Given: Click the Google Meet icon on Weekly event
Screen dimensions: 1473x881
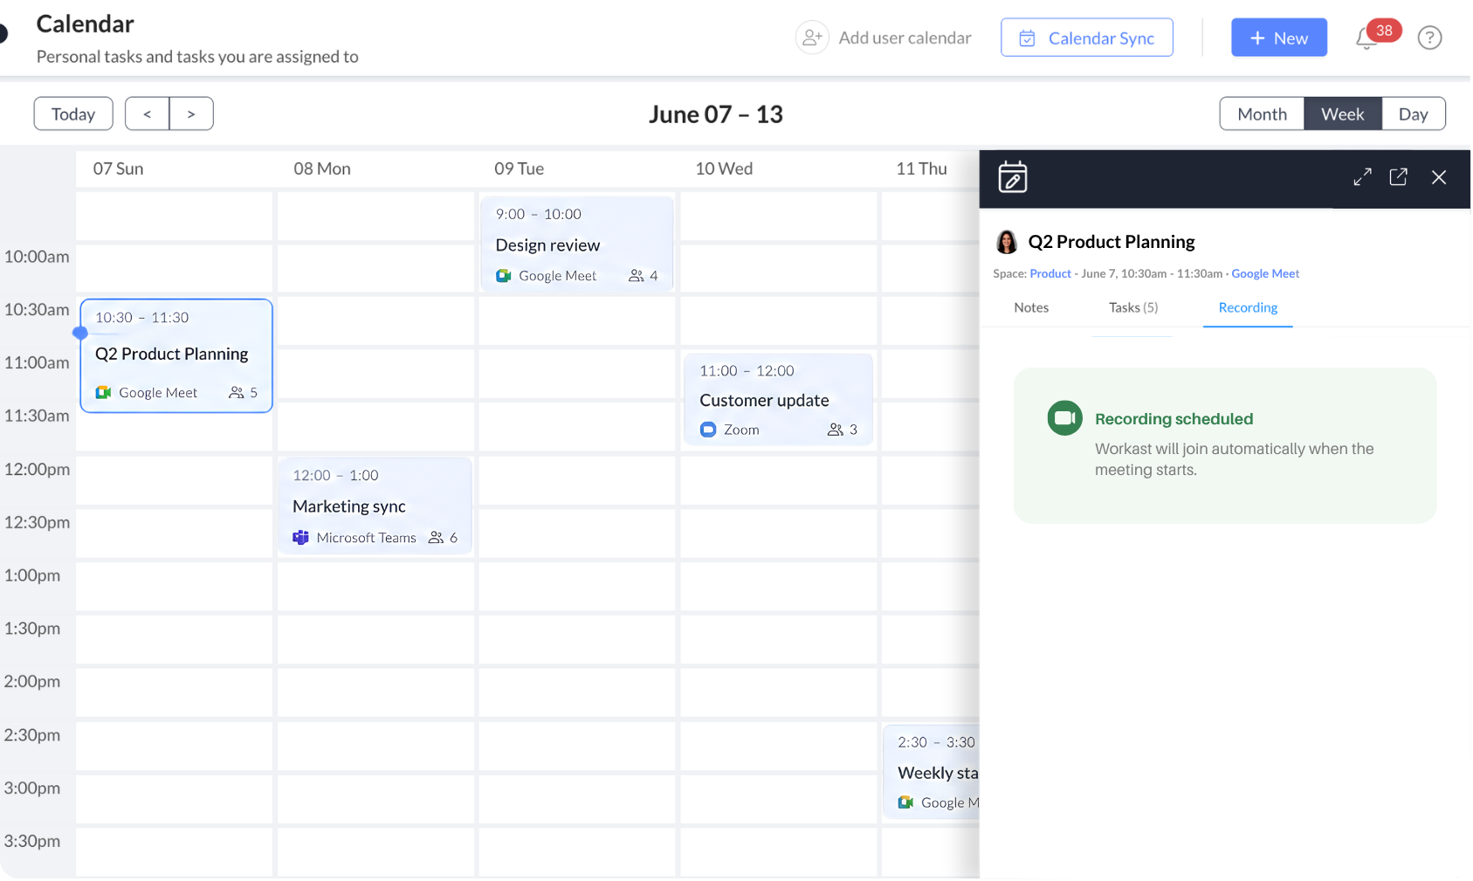Looking at the screenshot, I should 905,802.
